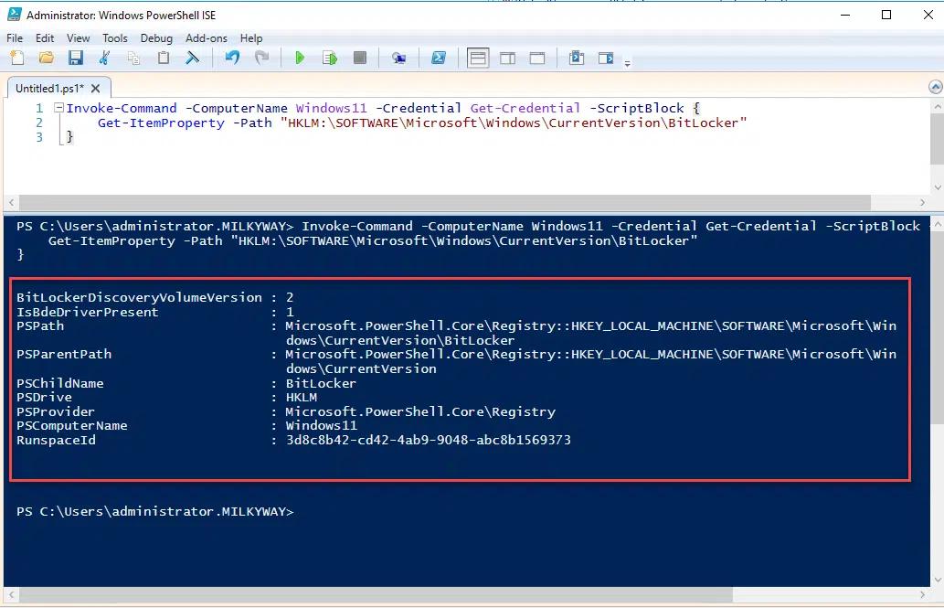This screenshot has height=608, width=944.
Task: Click the PSParentPath label in output
Action: pyautogui.click(x=64, y=355)
